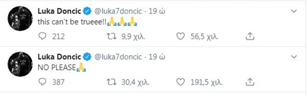Like the 'NO PLEASE' tweet
This screenshot has width=307, height=96.
181,82
